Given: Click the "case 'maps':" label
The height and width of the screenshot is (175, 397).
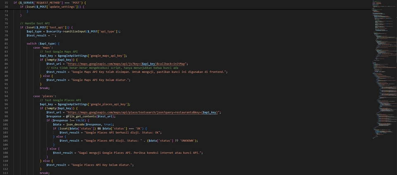Looking at the screenshot, I should [43, 47].
